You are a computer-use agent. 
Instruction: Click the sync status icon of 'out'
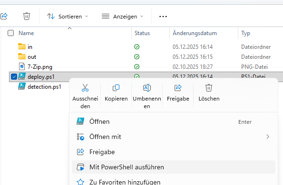tap(137, 57)
